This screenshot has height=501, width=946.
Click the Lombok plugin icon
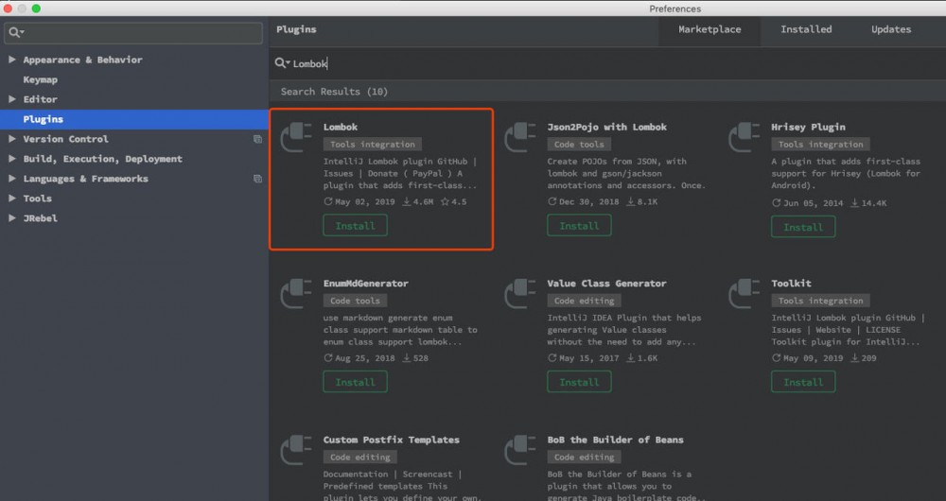[296, 137]
